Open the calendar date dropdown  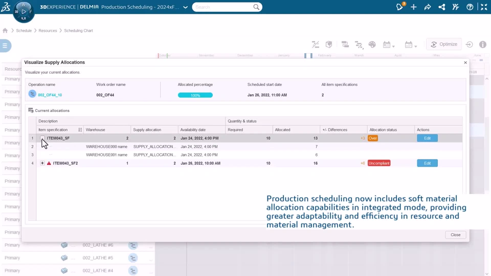pos(411,45)
